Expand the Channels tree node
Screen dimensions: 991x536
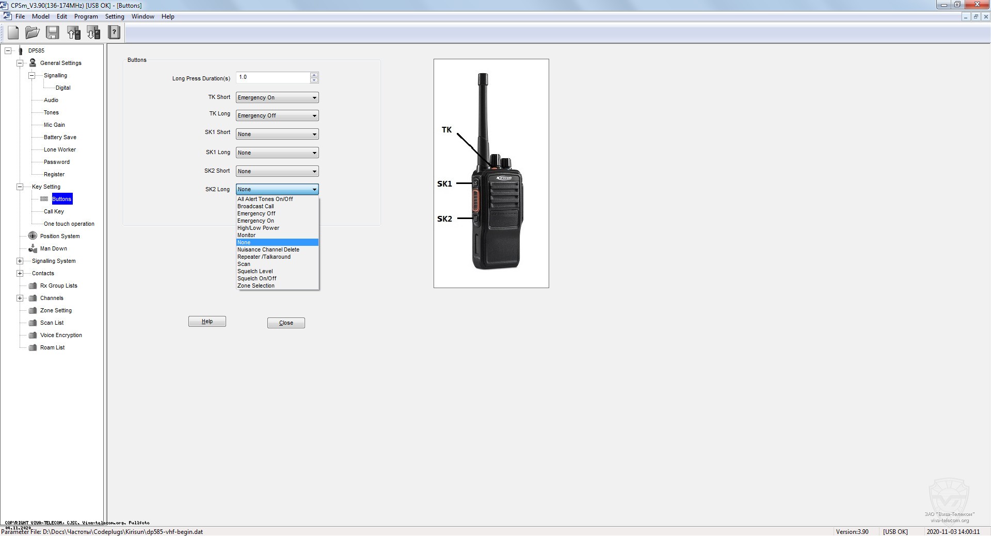coord(20,298)
